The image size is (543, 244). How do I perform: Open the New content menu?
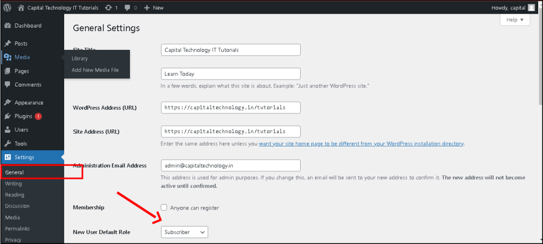click(154, 8)
